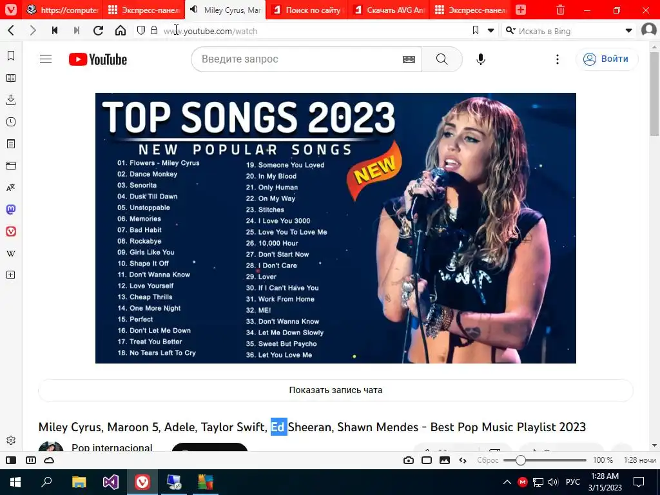Open Vivaldi sync cloud status
This screenshot has height=495, width=660.
49,460
